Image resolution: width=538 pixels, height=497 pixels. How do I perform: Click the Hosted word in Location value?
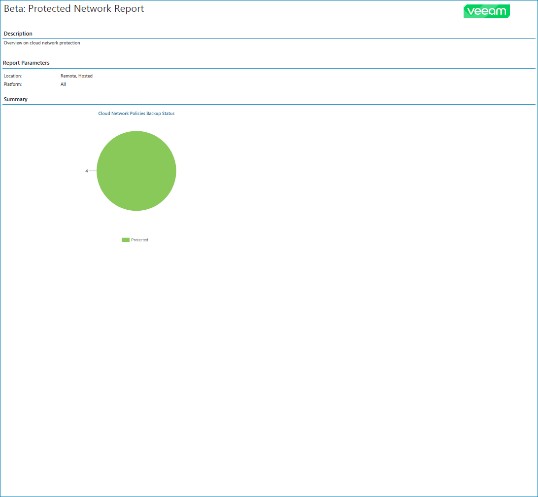coord(85,76)
